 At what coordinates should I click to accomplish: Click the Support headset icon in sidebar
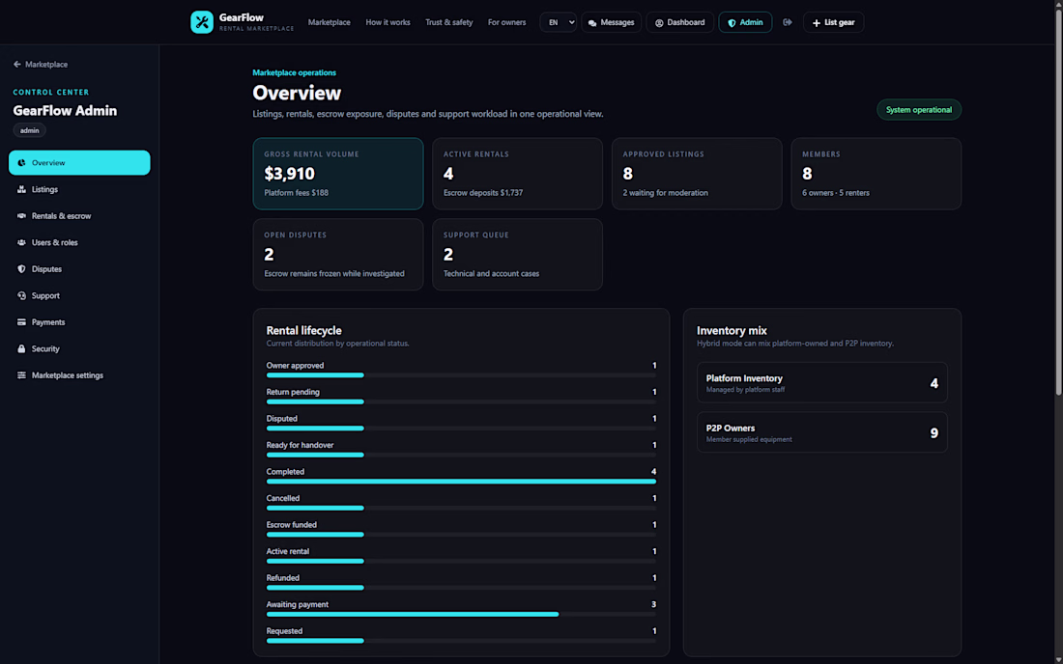(x=21, y=295)
